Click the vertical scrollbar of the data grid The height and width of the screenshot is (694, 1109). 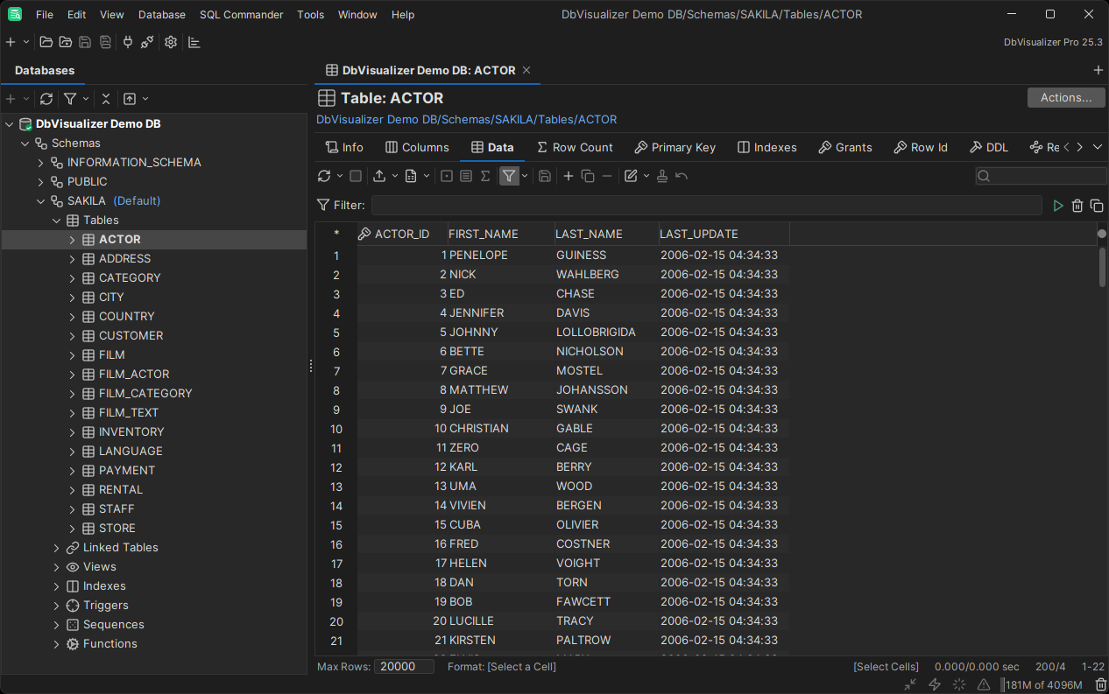click(1102, 267)
